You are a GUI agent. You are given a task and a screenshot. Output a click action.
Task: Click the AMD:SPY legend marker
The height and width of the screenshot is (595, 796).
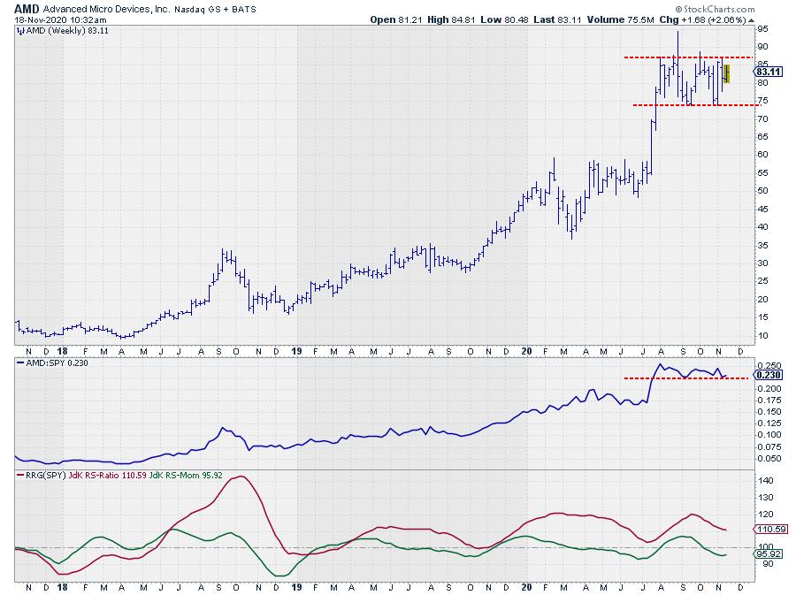pos(20,362)
